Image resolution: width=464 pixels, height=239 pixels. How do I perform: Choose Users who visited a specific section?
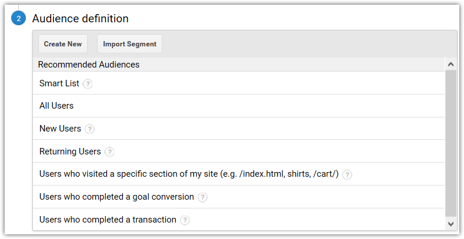[x=239, y=174]
